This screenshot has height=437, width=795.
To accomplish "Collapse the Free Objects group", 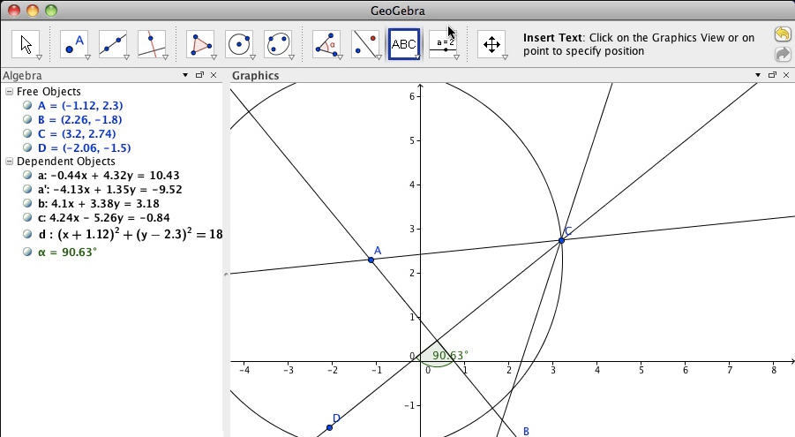I will [9, 92].
